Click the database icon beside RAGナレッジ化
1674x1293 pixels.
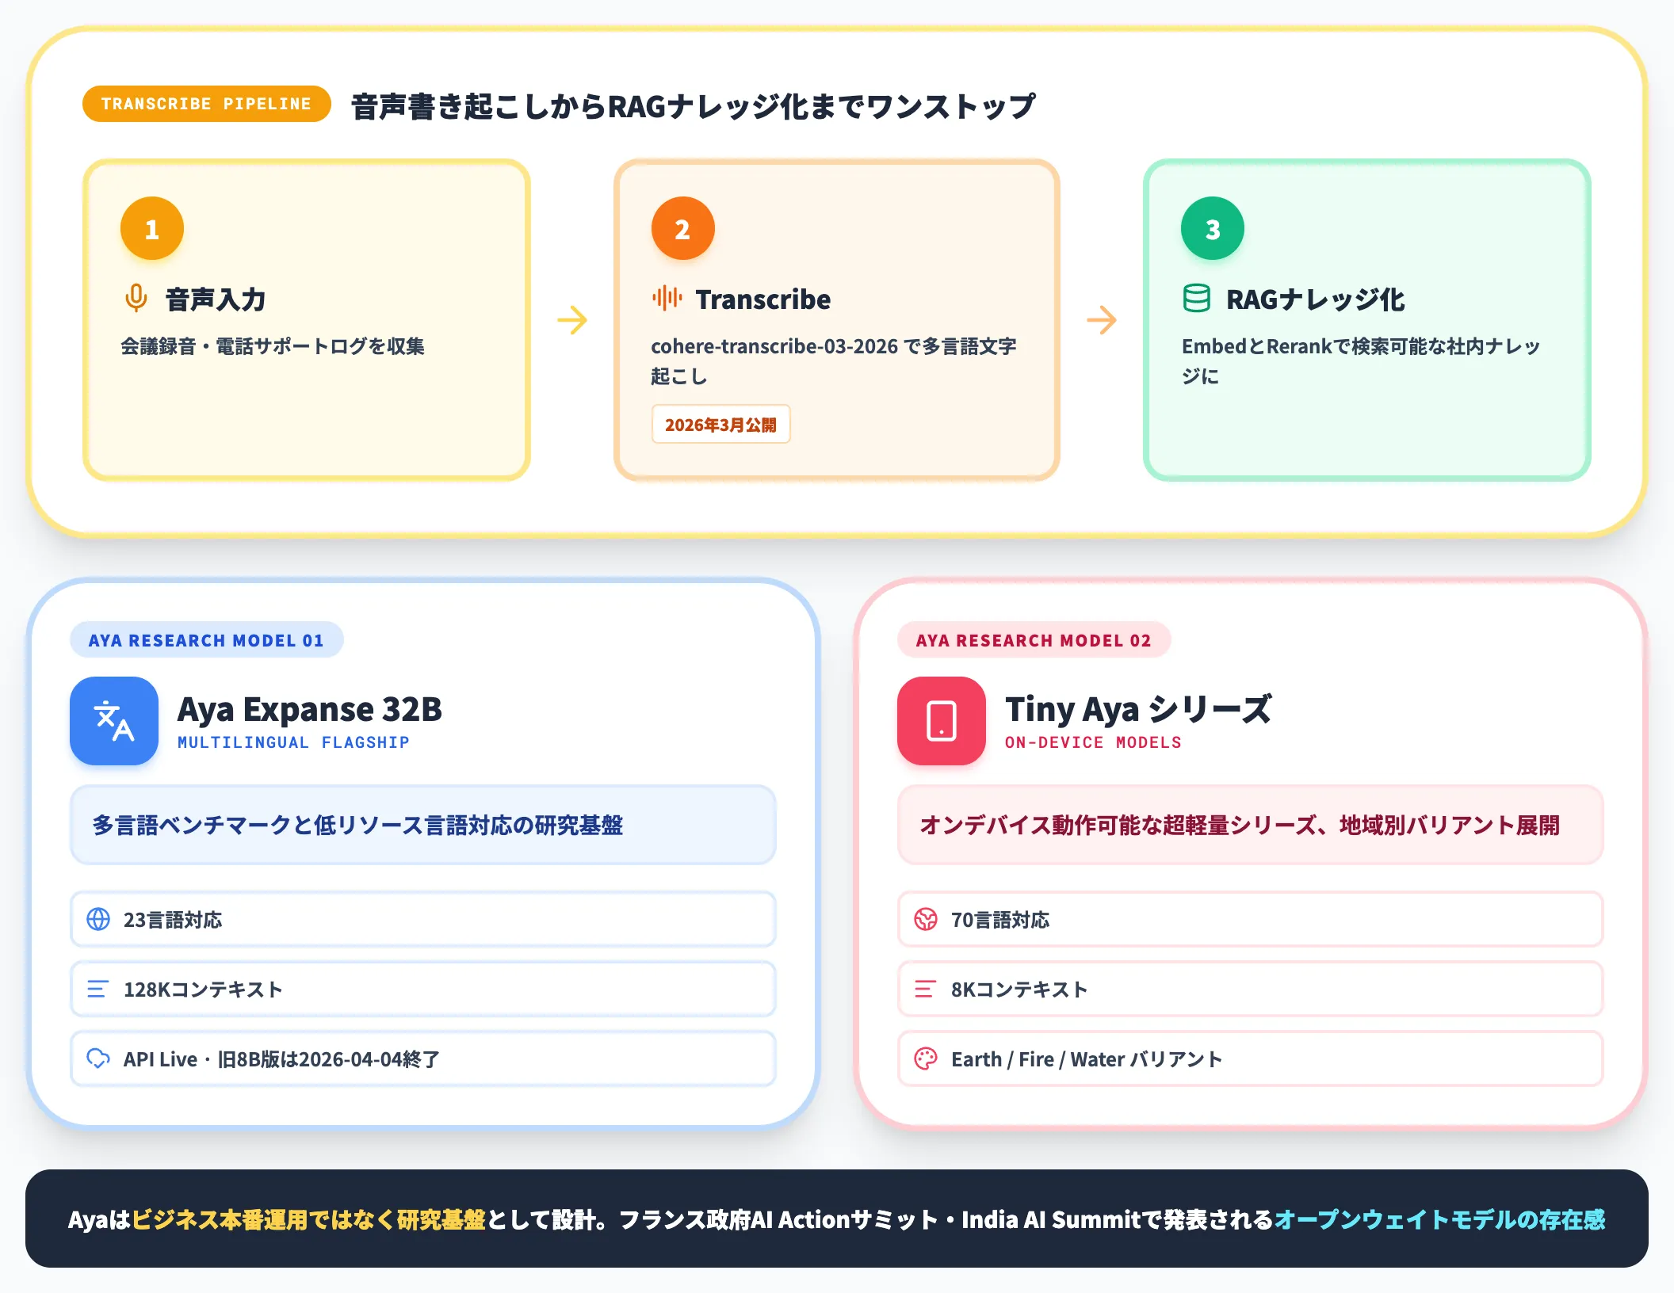pos(1196,298)
